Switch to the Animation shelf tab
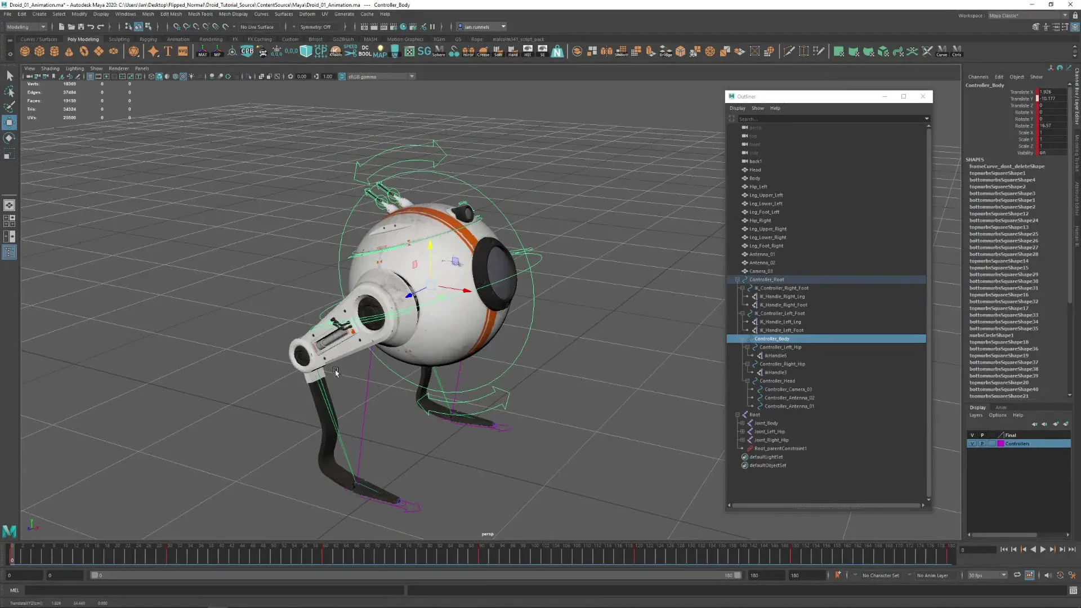This screenshot has height=608, width=1081. point(178,39)
